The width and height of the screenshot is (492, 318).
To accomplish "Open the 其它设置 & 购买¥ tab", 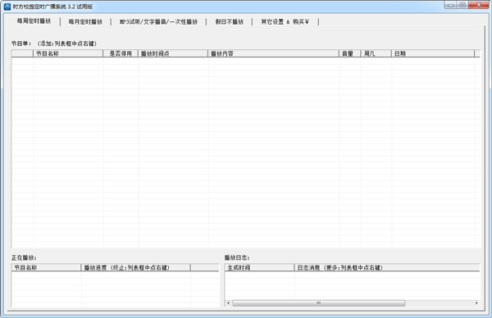I will [285, 21].
